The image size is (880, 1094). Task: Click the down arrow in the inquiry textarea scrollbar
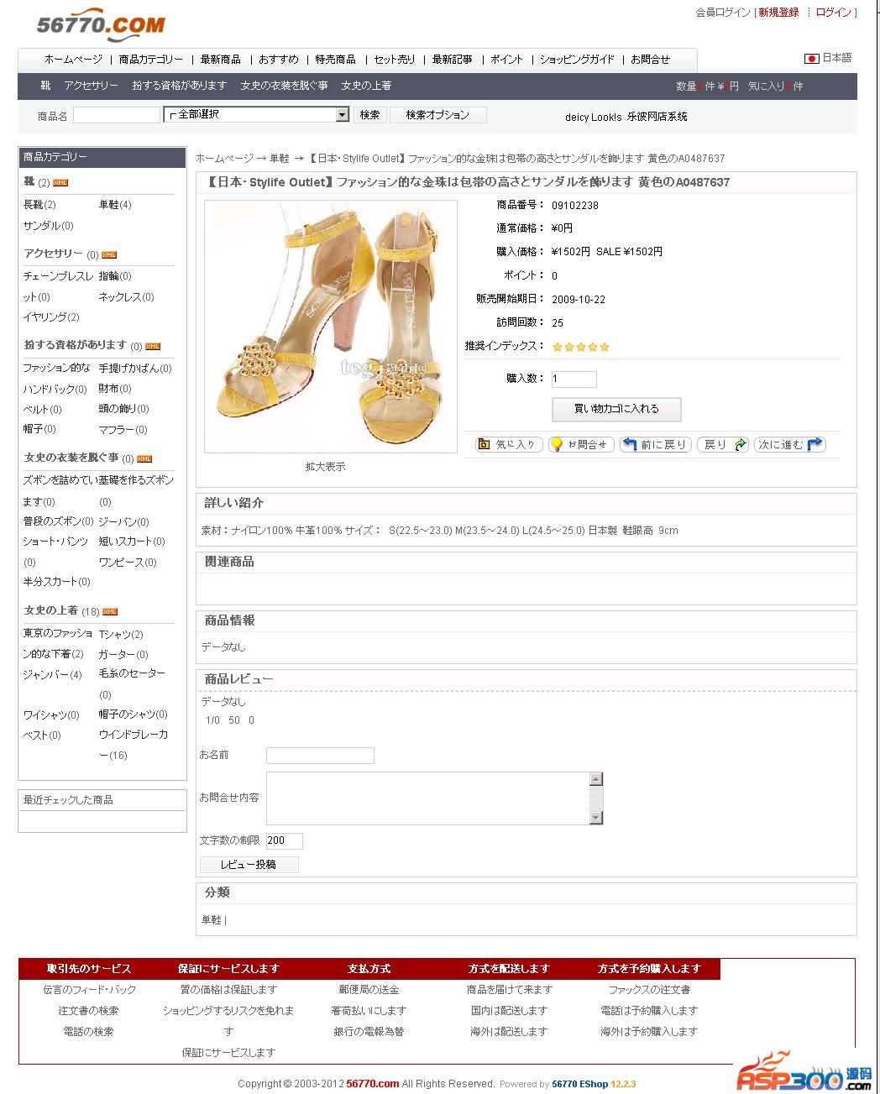pyautogui.click(x=596, y=818)
